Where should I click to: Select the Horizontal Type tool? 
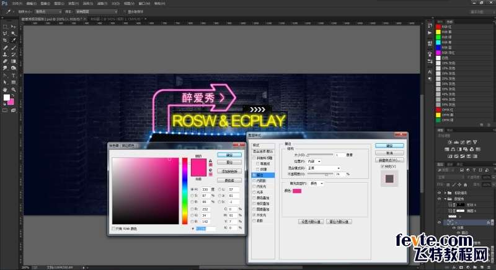click(x=13, y=76)
